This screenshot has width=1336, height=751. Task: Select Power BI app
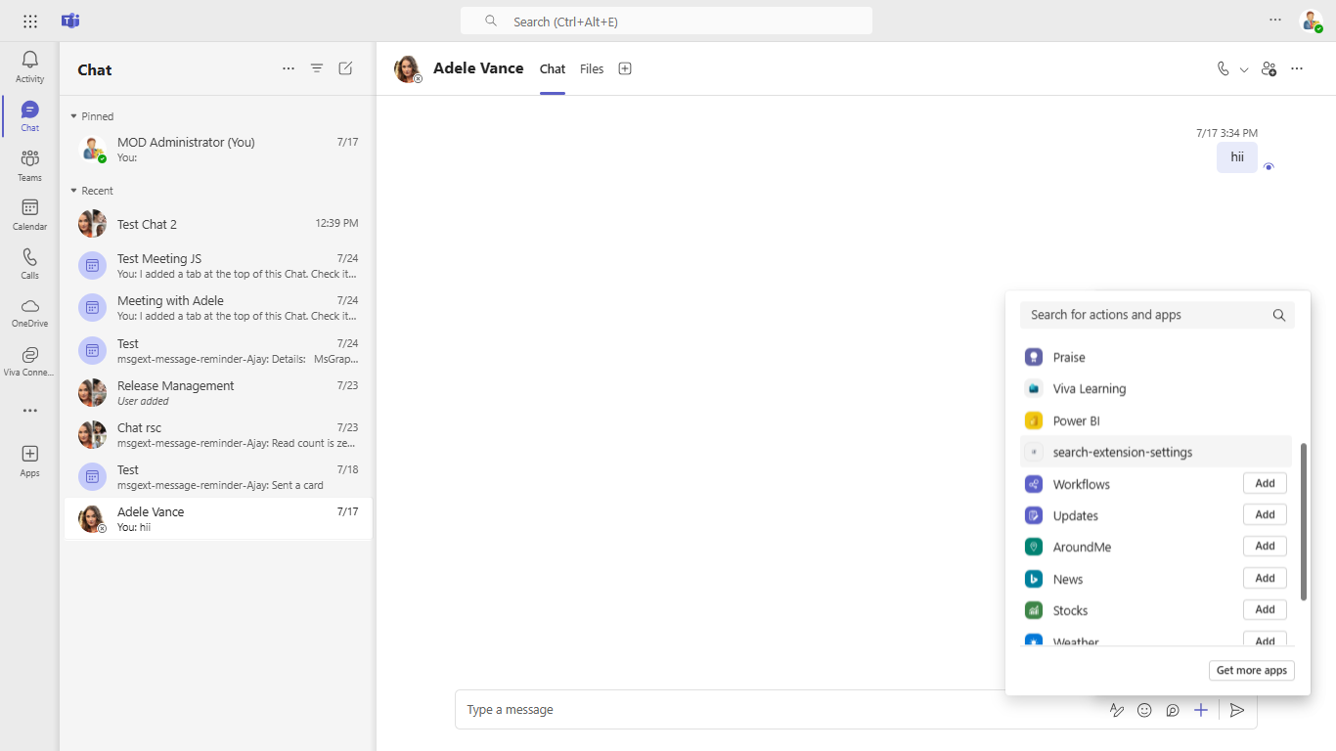coord(1156,420)
